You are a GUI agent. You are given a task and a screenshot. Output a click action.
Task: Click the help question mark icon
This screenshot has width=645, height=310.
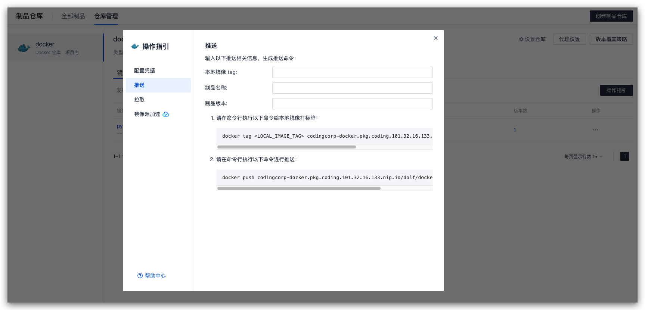(x=140, y=276)
